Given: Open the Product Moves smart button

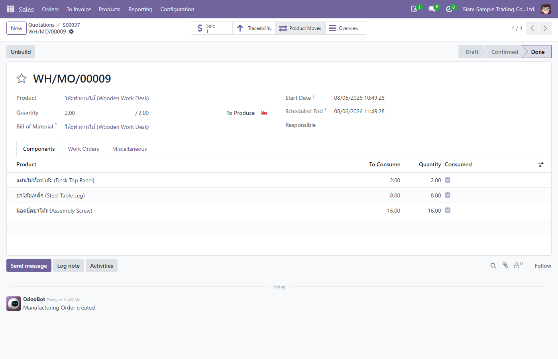Looking at the screenshot, I should (301, 28).
